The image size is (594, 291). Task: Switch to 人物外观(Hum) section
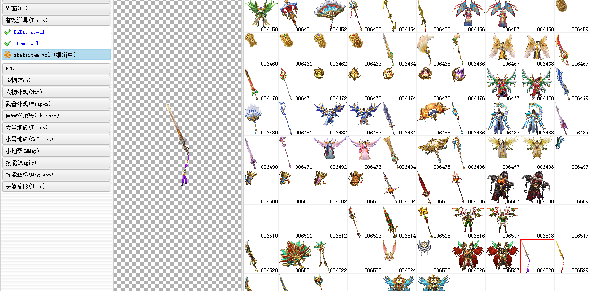tap(56, 92)
